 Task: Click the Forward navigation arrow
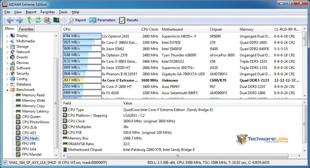tap(19, 20)
